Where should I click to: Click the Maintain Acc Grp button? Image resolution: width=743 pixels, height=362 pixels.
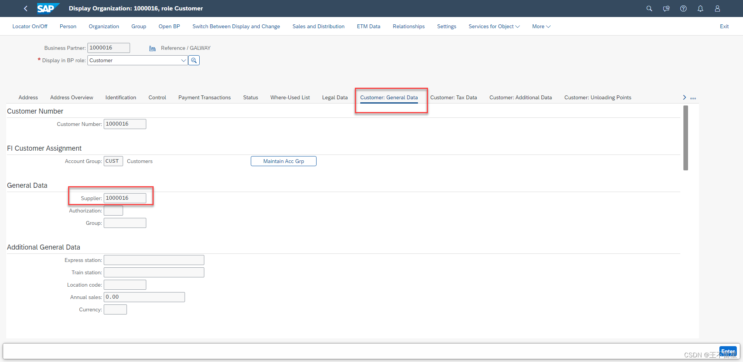(x=283, y=161)
